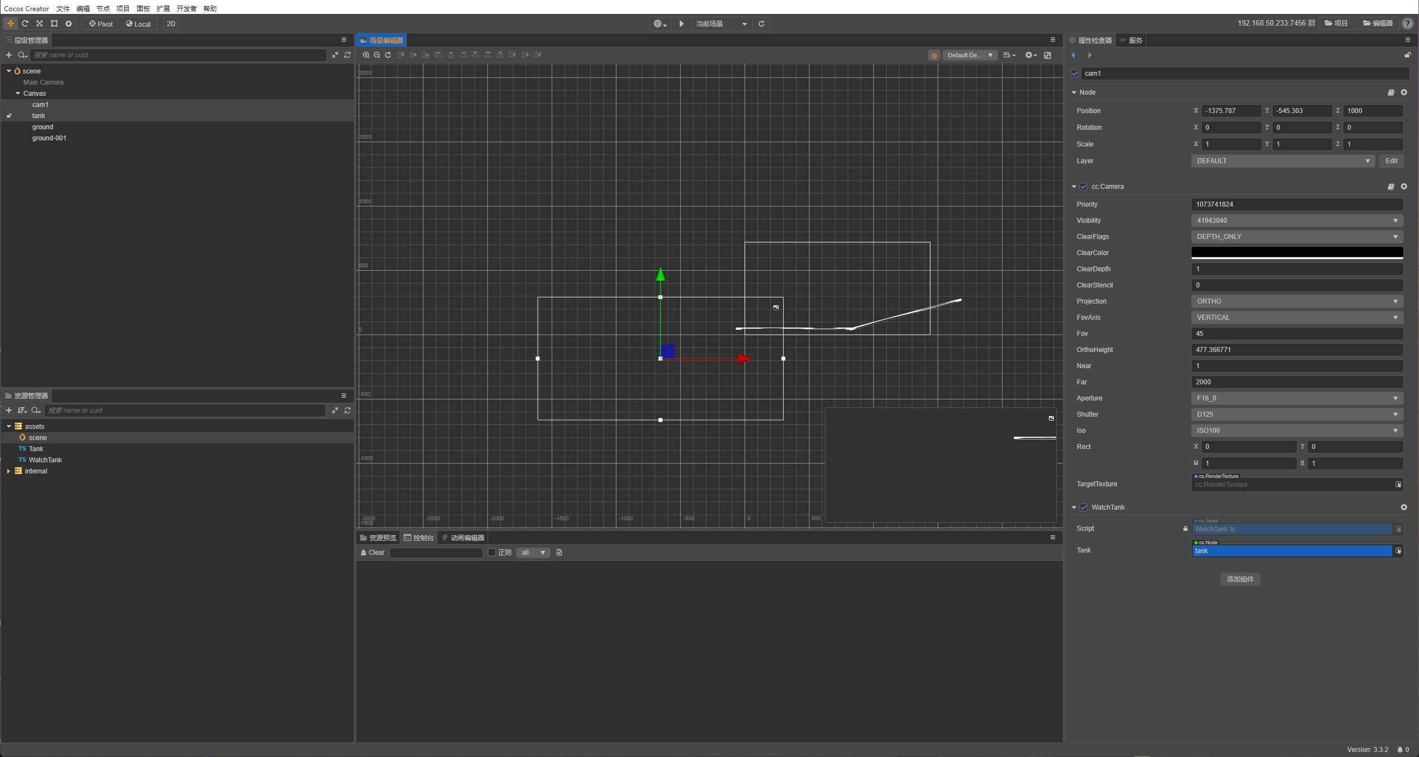Click add node plus in hierarchy

8,55
